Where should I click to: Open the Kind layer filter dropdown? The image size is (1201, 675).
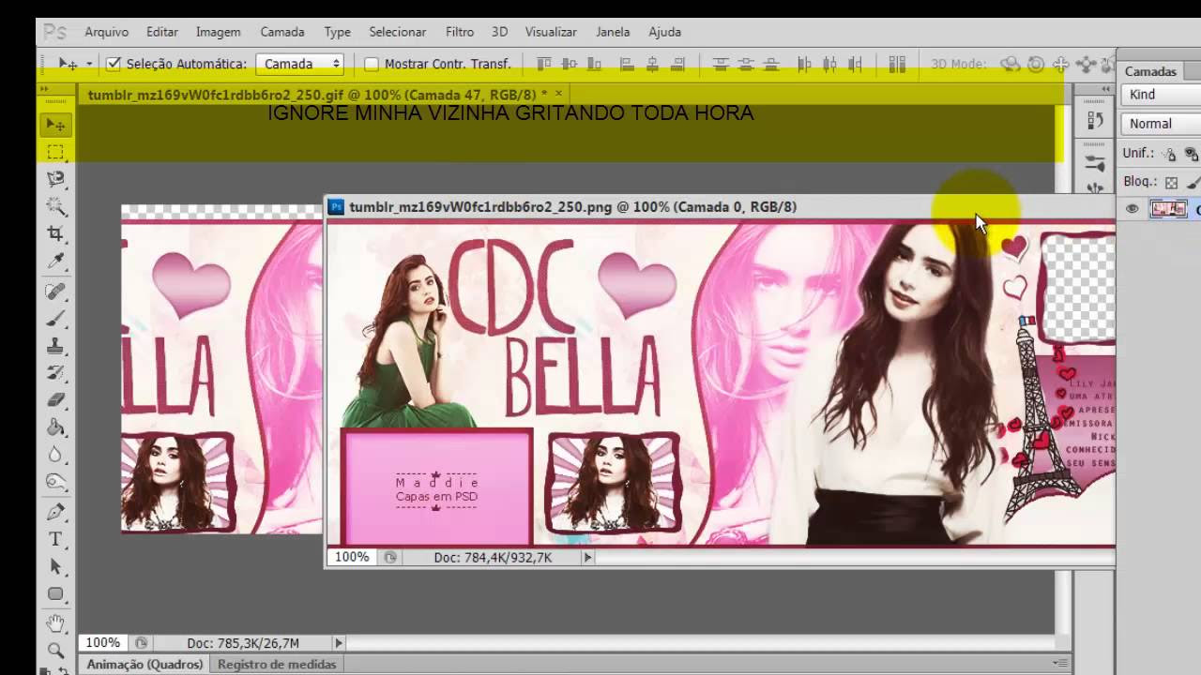(1162, 94)
